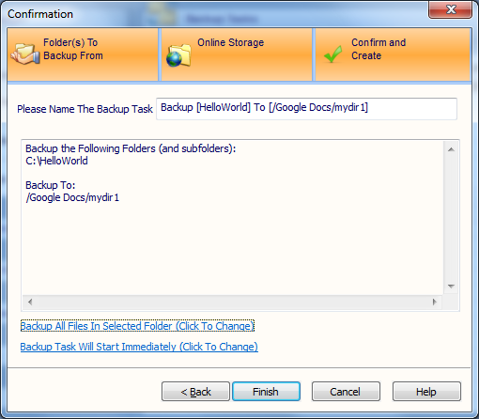Click the backup task name field
Viewport: 479px width, 419px height.
tap(306, 109)
